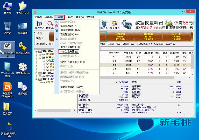
Task: Click the 数据恢复精灵 advertisement banner
Action: (x=157, y=25)
